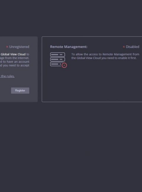The width and height of the screenshot is (142, 192).
Task: Click the Remote Management server icon
Action: tap(59, 60)
